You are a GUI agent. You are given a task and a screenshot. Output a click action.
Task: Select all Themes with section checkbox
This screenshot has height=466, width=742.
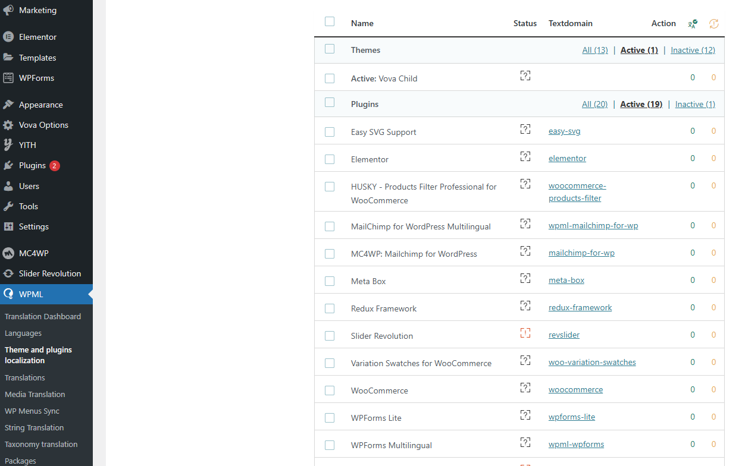click(330, 49)
